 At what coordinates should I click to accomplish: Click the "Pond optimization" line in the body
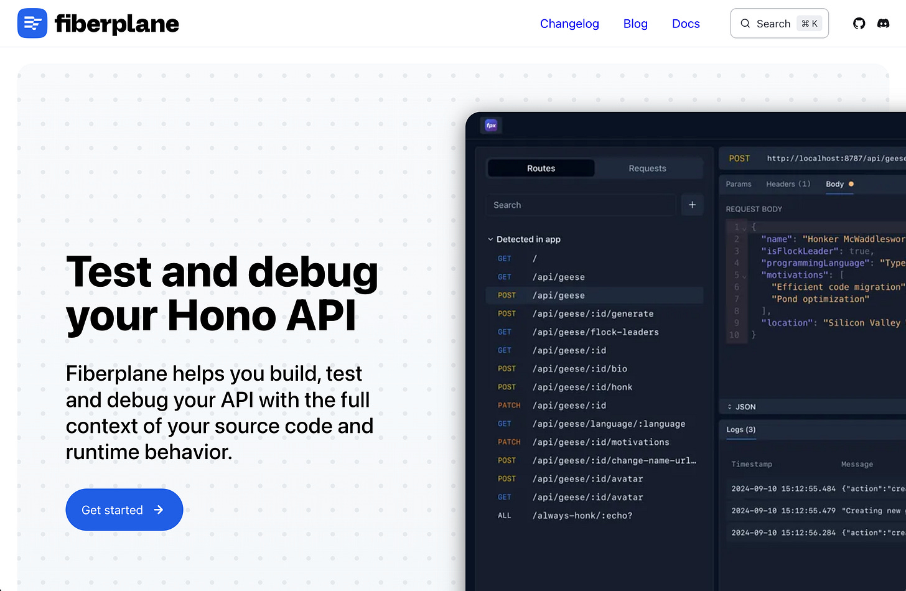click(x=820, y=299)
